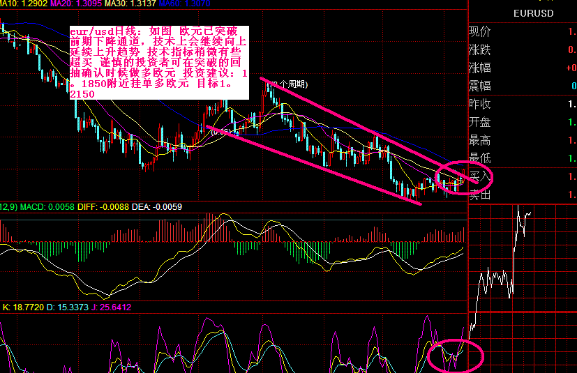This screenshot has width=577, height=373.
Task: Click the 涨跌 quote row label
Action: pos(480,50)
